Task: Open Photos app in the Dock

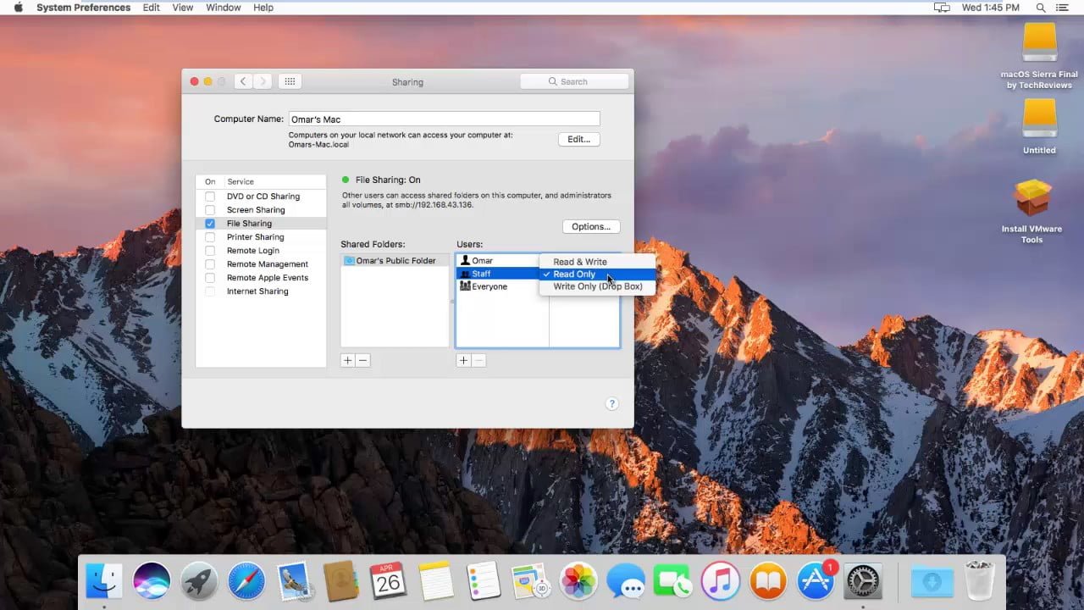Action: pyautogui.click(x=579, y=581)
